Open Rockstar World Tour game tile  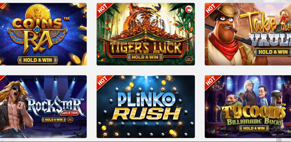(43, 106)
